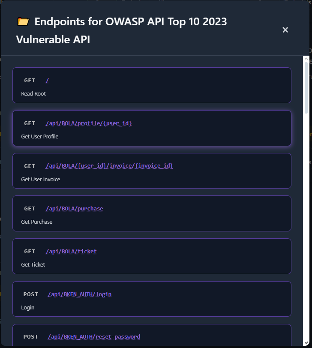Open the /api/BKEN_AUTH/reset-password endpoint link
The height and width of the screenshot is (348, 312).
coord(94,337)
